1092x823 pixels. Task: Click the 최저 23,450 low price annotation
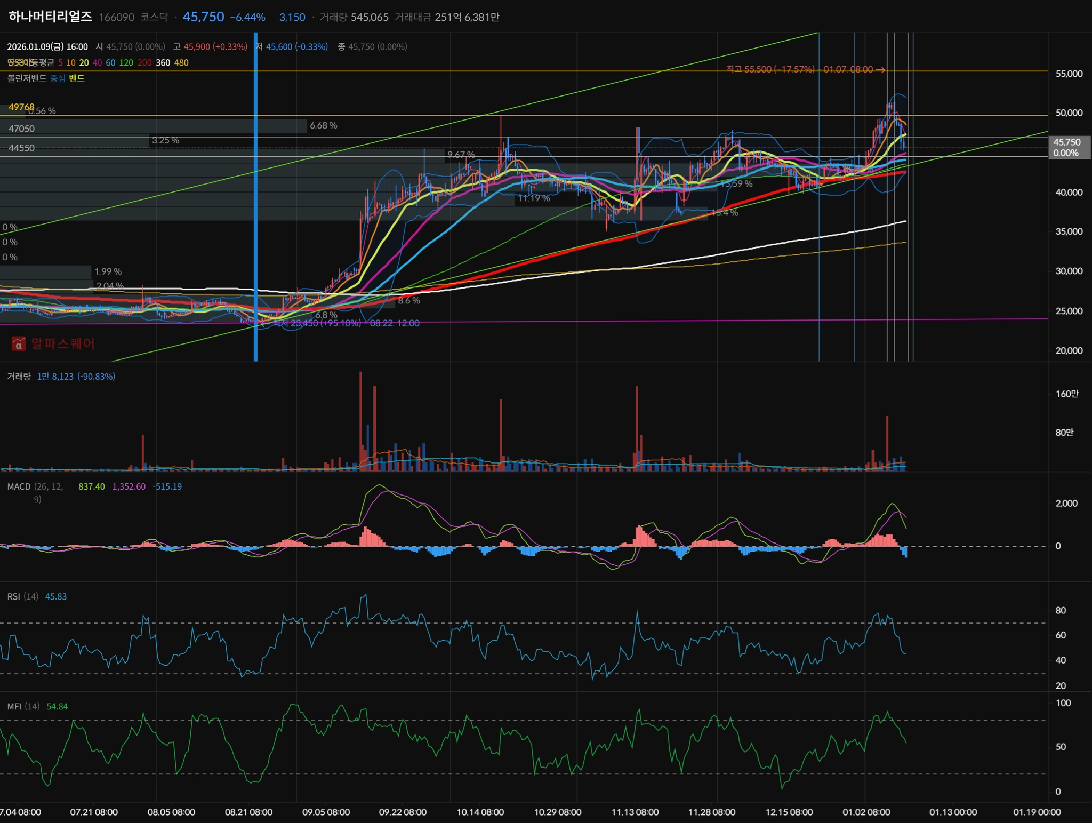coord(347,323)
